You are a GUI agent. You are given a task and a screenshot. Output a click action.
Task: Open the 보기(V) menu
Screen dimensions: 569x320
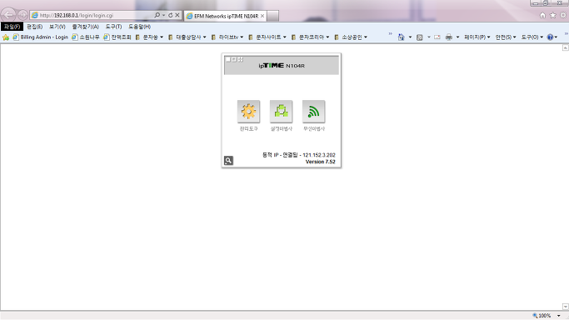coord(57,27)
